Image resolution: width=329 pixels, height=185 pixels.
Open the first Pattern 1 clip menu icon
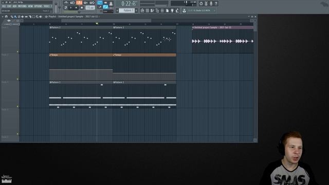pyautogui.click(x=50, y=82)
